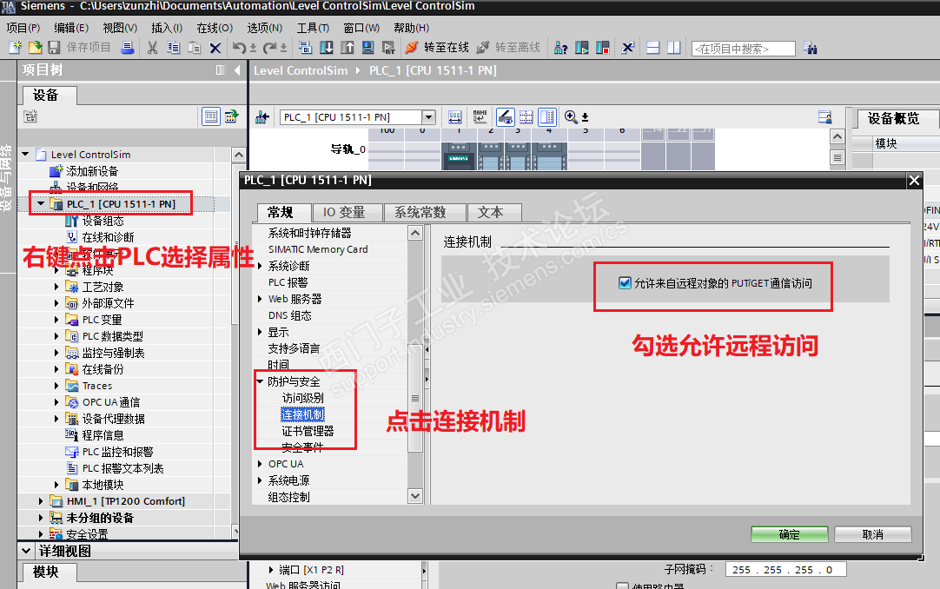Expand the Web 服务器 node
The width and height of the screenshot is (940, 589).
[x=260, y=298]
